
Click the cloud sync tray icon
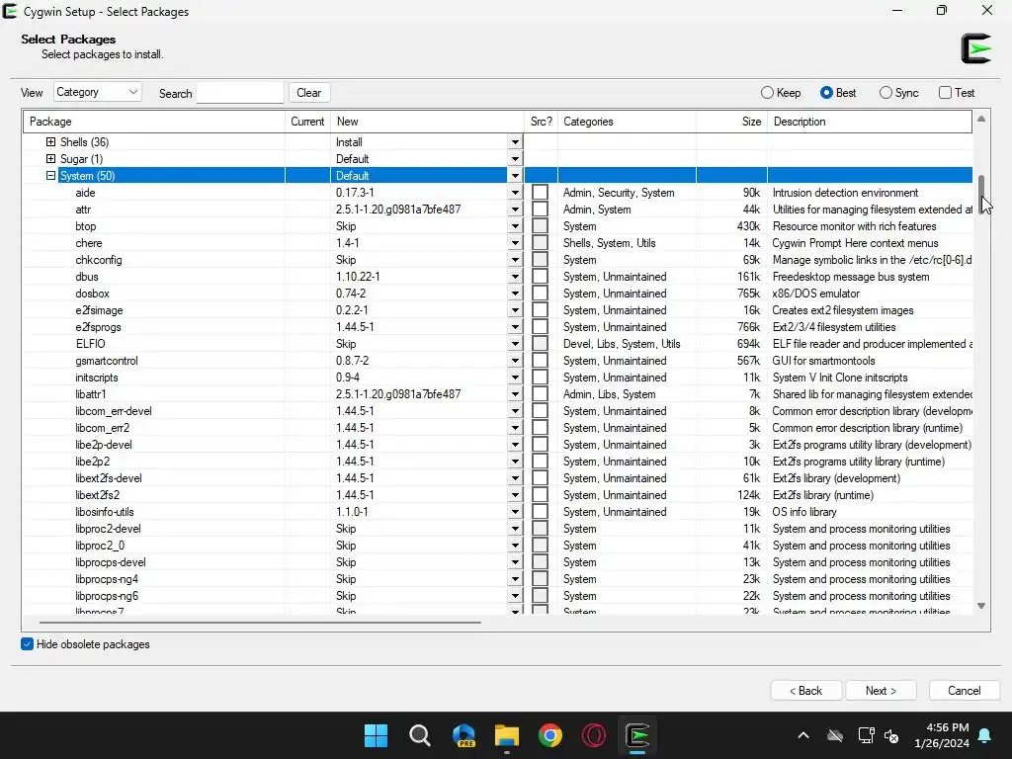coord(835,735)
